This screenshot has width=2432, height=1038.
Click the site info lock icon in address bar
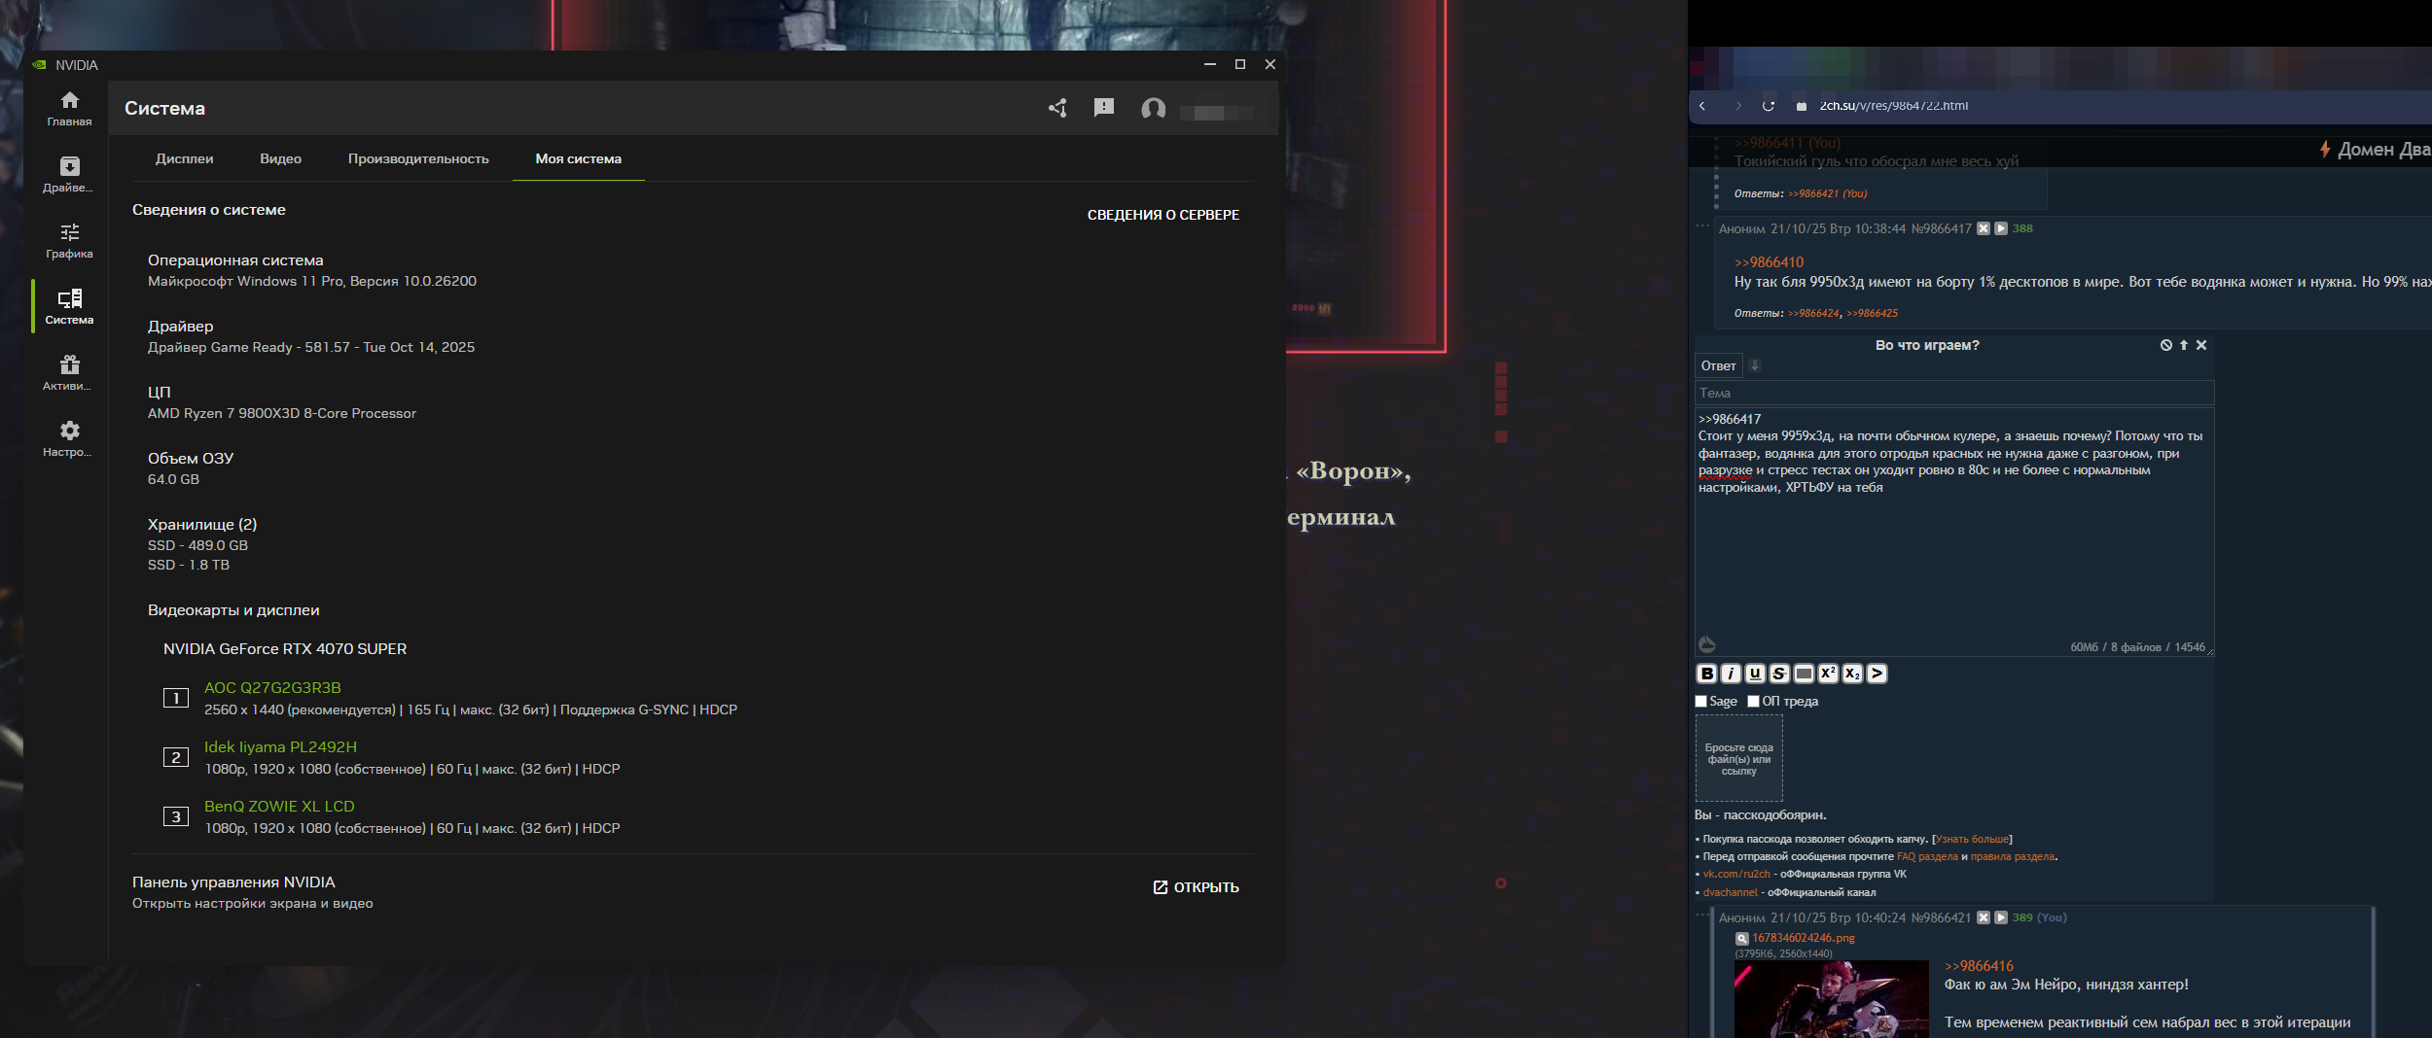[x=1802, y=106]
